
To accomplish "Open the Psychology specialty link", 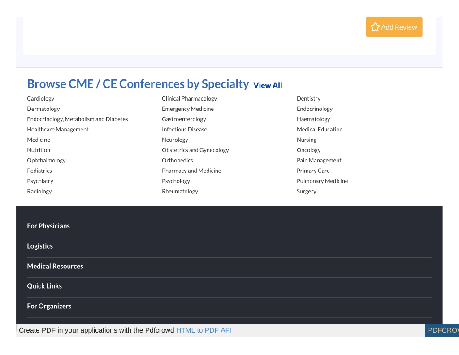I will tap(176, 181).
